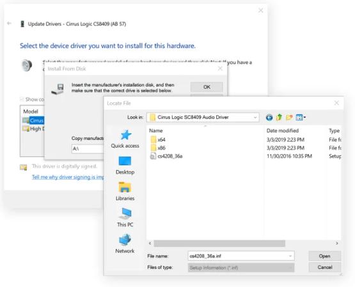This screenshot has width=355, height=287.
Task: Click Cancel in Locate File dialog
Action: 324,267
